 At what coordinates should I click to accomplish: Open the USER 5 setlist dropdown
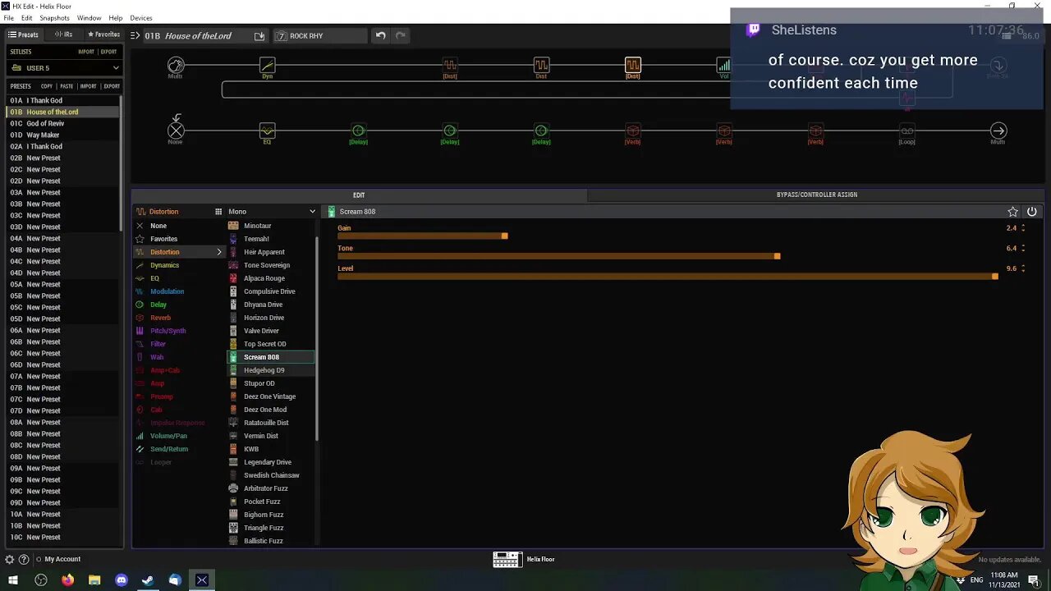66,68
